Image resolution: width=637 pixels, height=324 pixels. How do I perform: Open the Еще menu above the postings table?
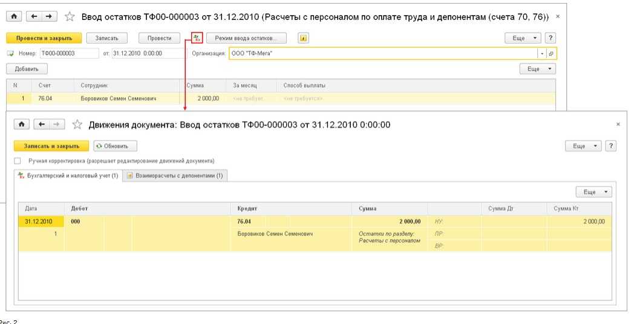point(593,192)
